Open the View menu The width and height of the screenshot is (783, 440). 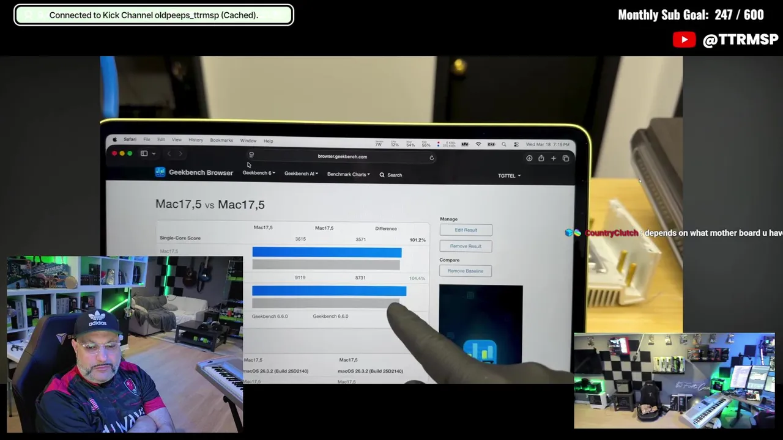[x=177, y=140]
